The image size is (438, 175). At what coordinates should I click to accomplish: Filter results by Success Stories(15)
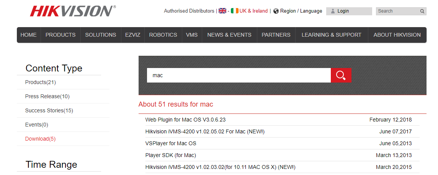coord(49,110)
